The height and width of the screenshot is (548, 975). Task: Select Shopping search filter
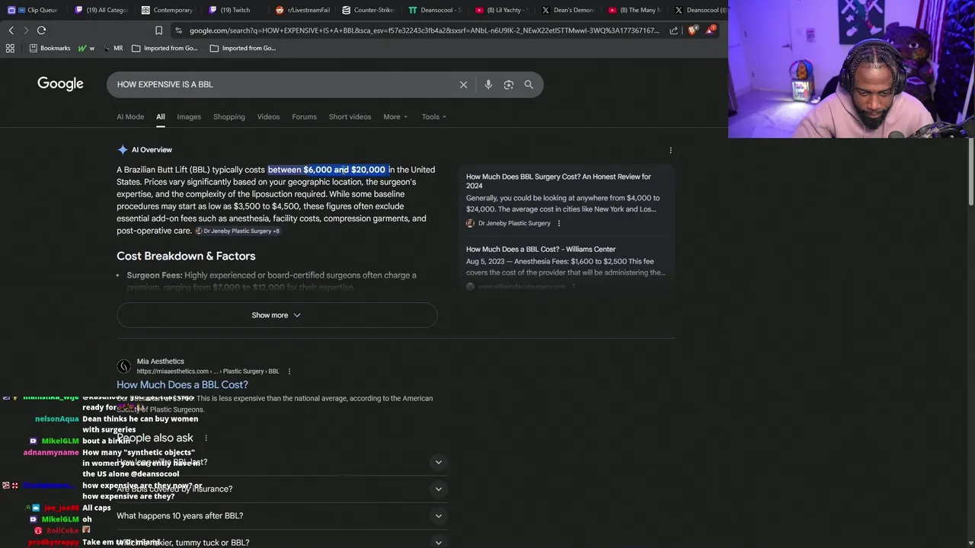(x=229, y=116)
